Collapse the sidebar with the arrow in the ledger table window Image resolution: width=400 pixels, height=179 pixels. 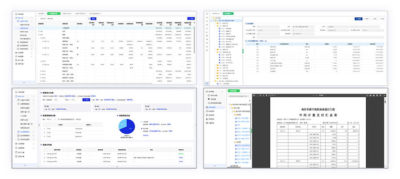pos(24,82)
